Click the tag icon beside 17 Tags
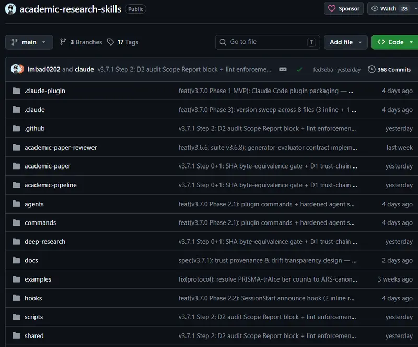The image size is (418, 347). point(110,42)
